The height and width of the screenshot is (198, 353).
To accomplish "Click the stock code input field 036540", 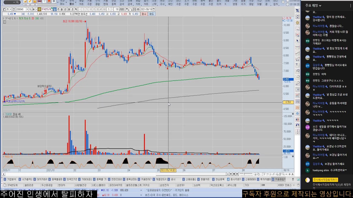I will 20,9.
